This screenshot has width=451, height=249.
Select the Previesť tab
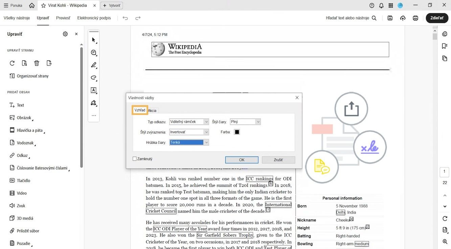coord(63,18)
